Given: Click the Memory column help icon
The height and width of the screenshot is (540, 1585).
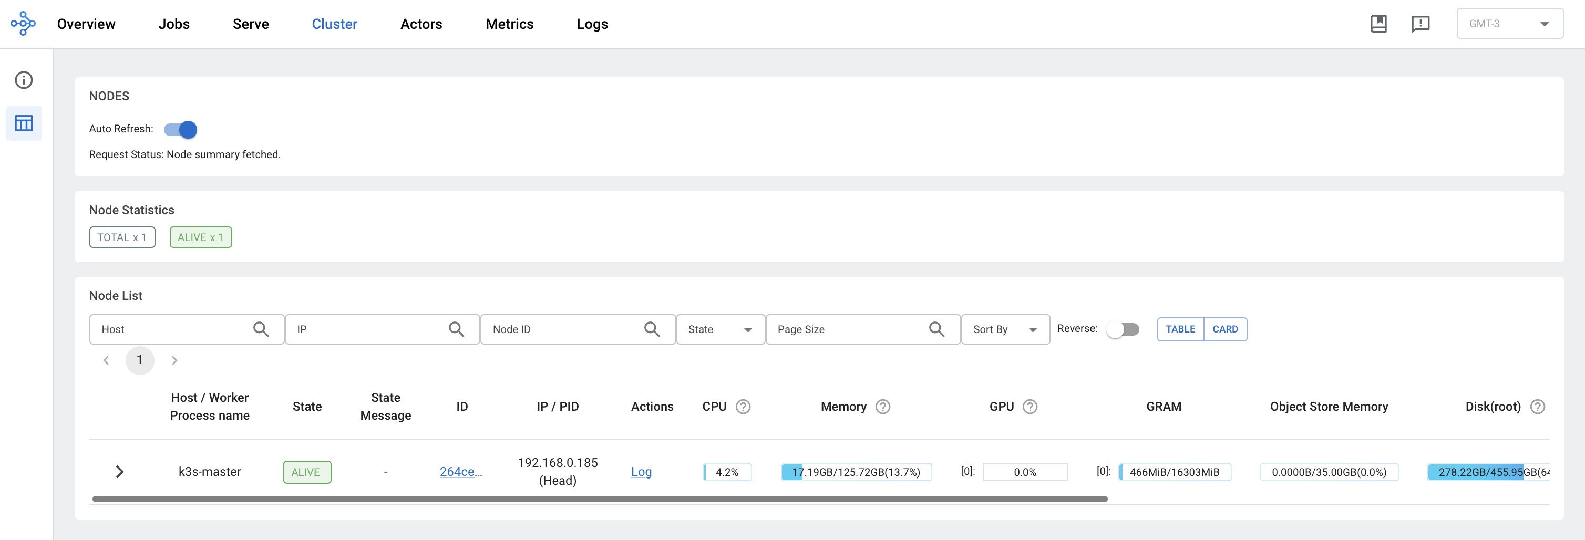Looking at the screenshot, I should click(882, 407).
